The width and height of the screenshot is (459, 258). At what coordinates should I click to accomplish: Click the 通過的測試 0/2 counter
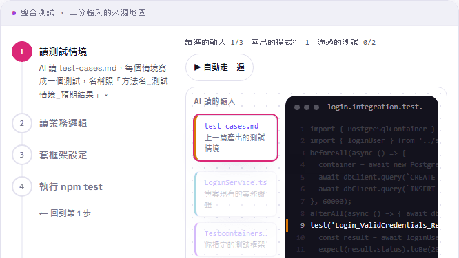tap(346, 43)
